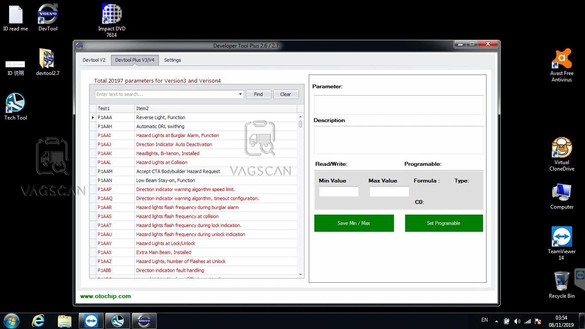Image resolution: width=585 pixels, height=329 pixels.
Task: Switch to Tech Tool in the taskbar
Action: pos(118,321)
